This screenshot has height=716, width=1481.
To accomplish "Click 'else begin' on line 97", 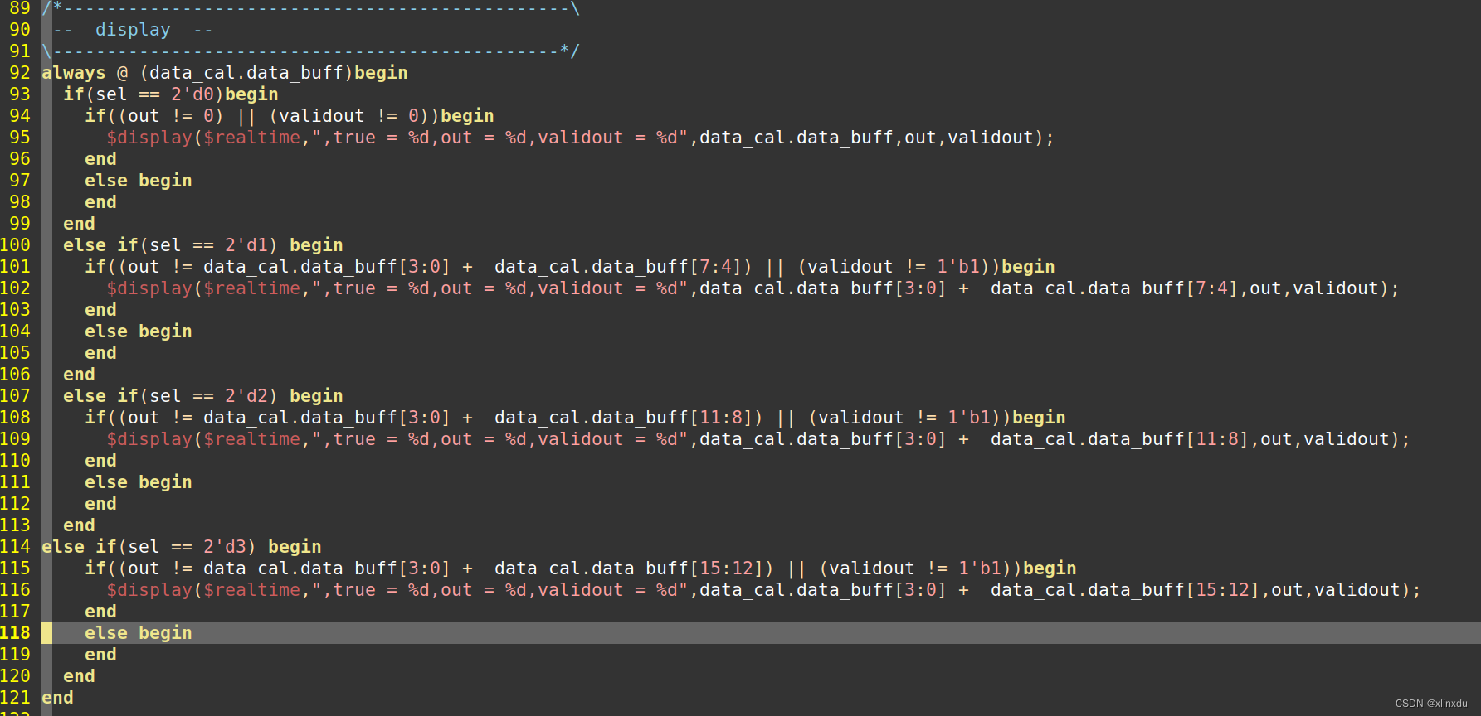I will tap(139, 181).
